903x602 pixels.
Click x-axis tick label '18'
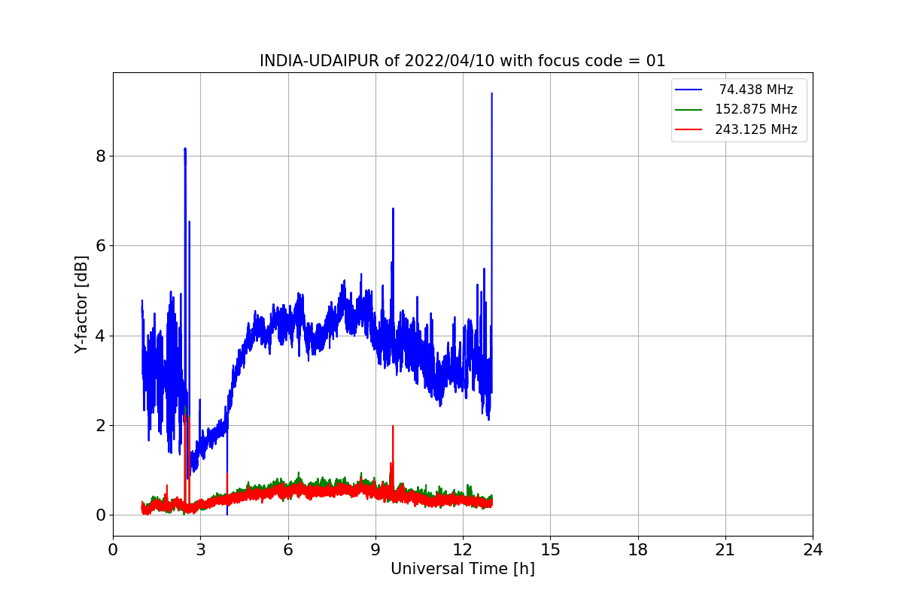pyautogui.click(x=637, y=550)
